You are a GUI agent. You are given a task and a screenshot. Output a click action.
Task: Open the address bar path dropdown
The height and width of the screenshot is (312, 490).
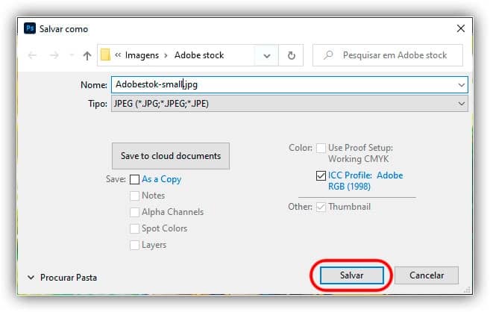[x=266, y=55]
